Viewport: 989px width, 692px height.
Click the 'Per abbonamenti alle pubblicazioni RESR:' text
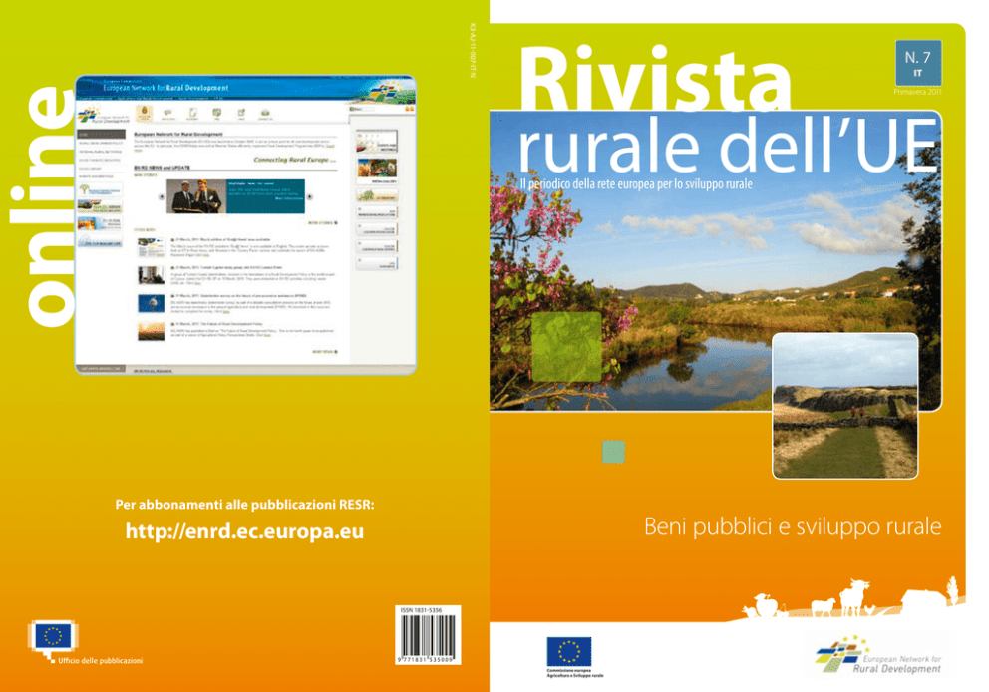coord(244,504)
